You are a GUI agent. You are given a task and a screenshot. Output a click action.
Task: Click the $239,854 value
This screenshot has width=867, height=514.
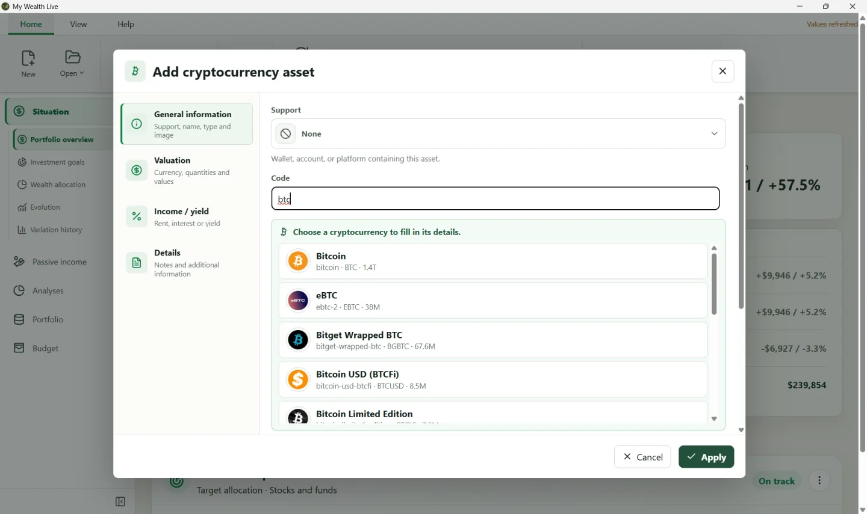(807, 385)
